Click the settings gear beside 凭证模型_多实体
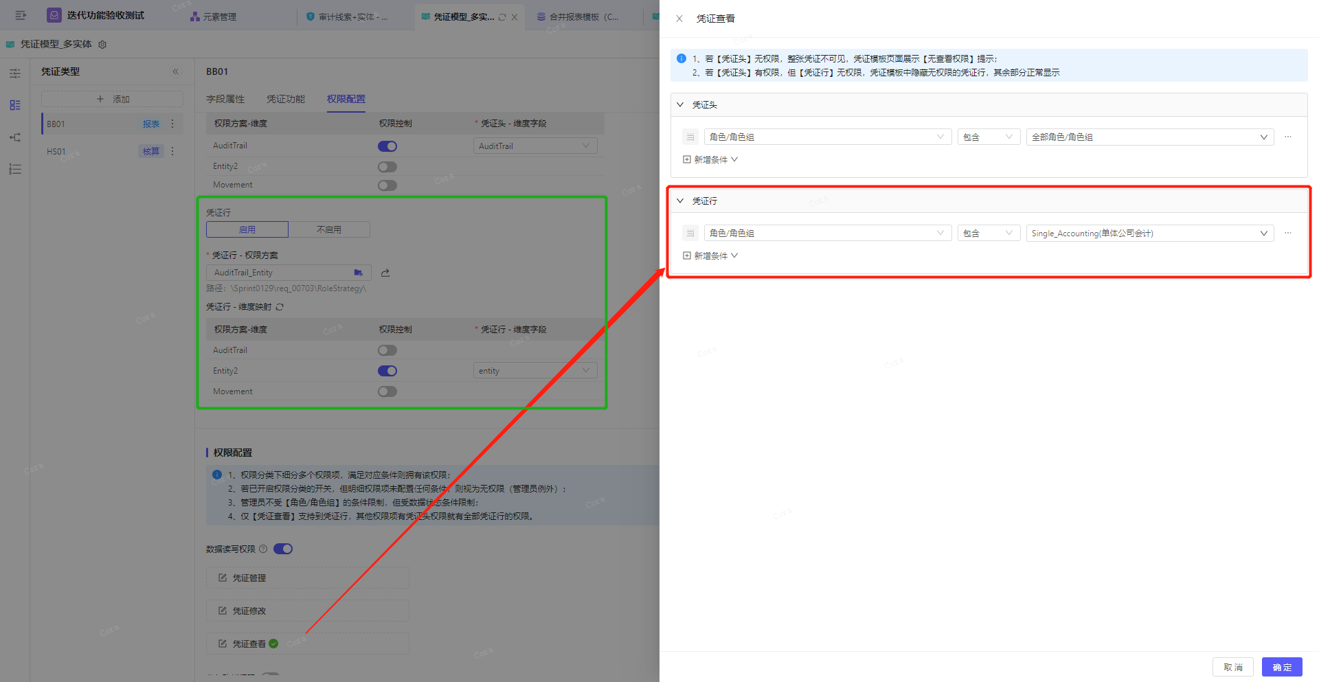The width and height of the screenshot is (1319, 682). [102, 45]
